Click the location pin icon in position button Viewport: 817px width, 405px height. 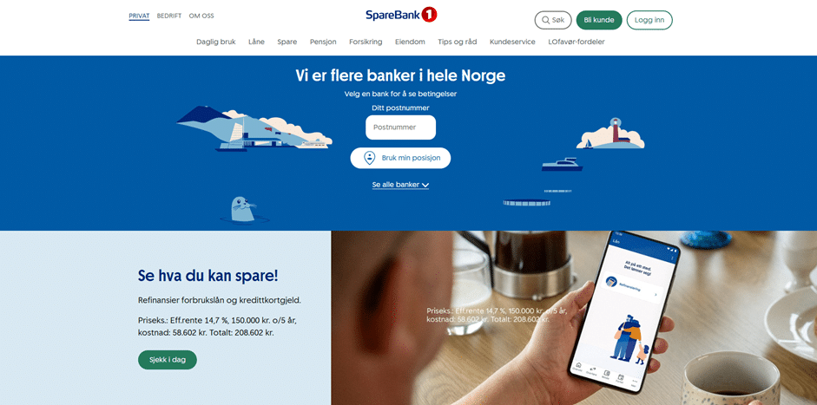click(369, 158)
